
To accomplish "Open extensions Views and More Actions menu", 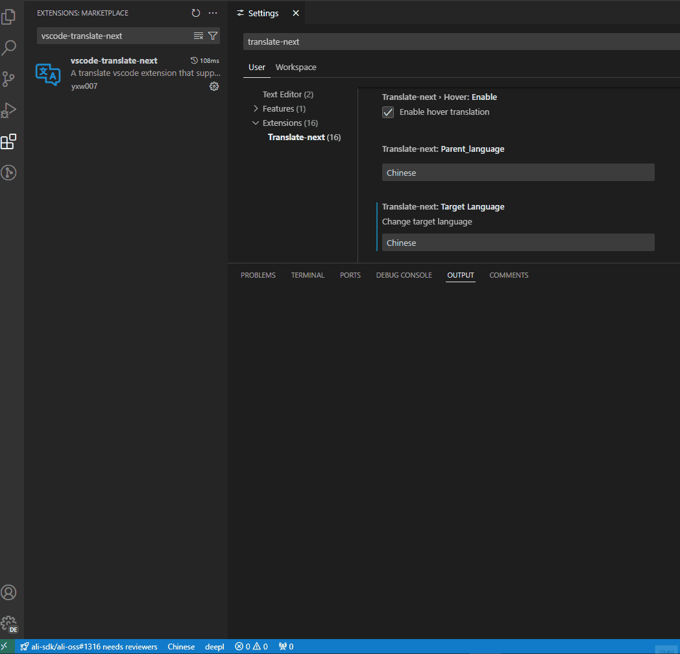I will tap(213, 13).
